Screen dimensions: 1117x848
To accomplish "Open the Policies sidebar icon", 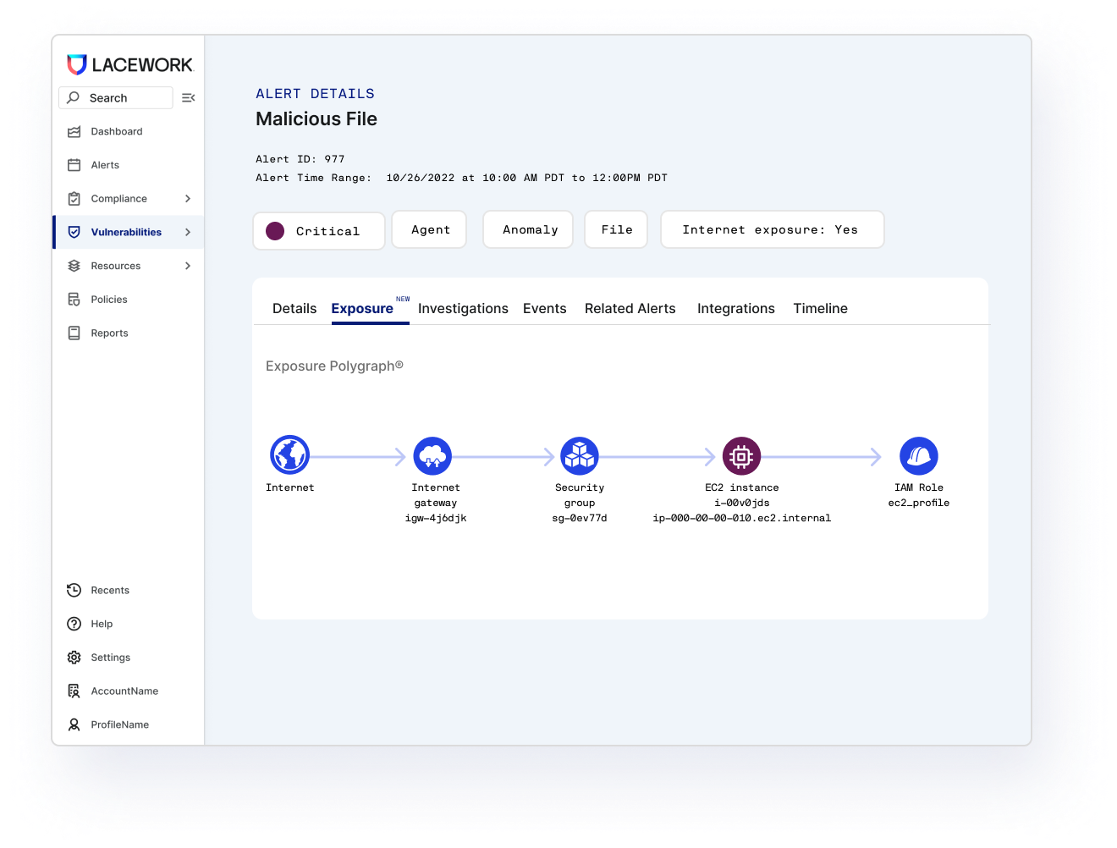I will (75, 299).
